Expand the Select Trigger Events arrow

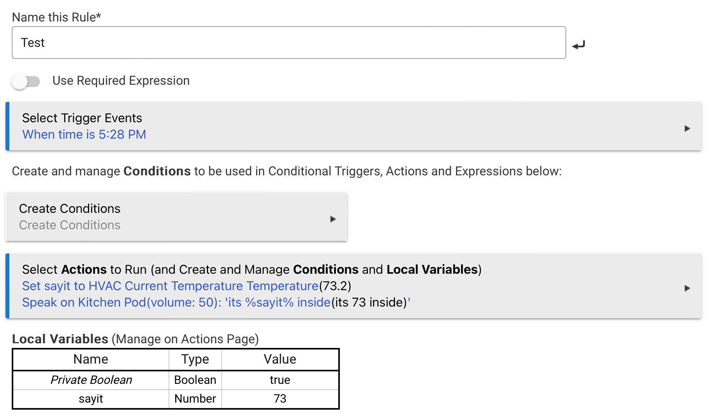(x=687, y=128)
